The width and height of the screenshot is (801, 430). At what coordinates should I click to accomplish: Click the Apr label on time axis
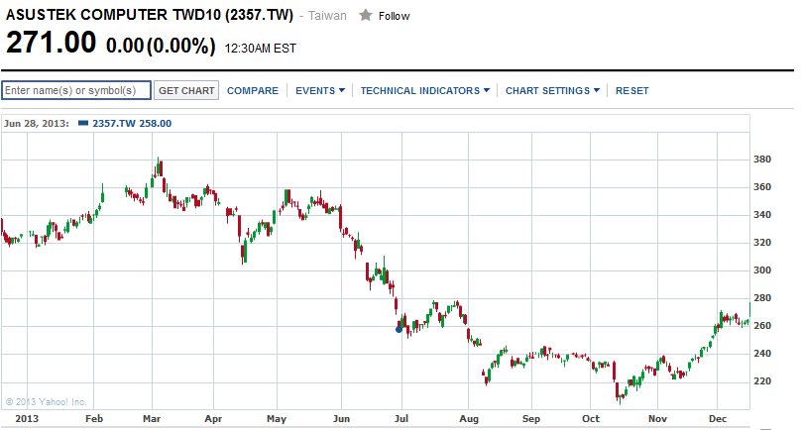point(213,419)
